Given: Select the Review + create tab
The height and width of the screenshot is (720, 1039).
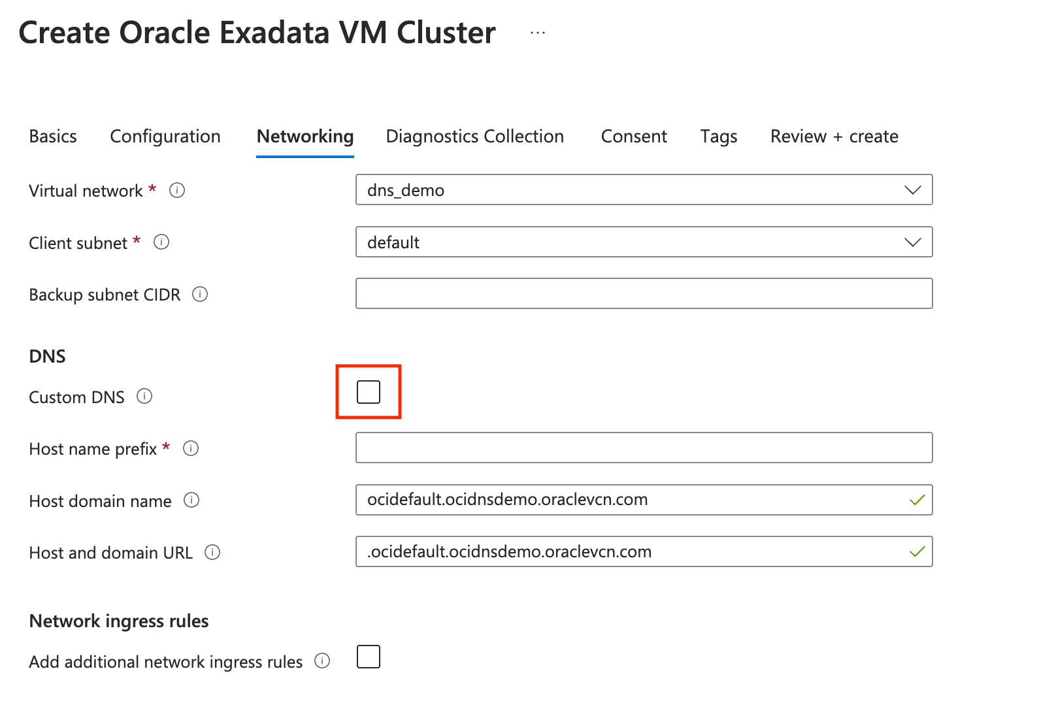Looking at the screenshot, I should pos(834,137).
